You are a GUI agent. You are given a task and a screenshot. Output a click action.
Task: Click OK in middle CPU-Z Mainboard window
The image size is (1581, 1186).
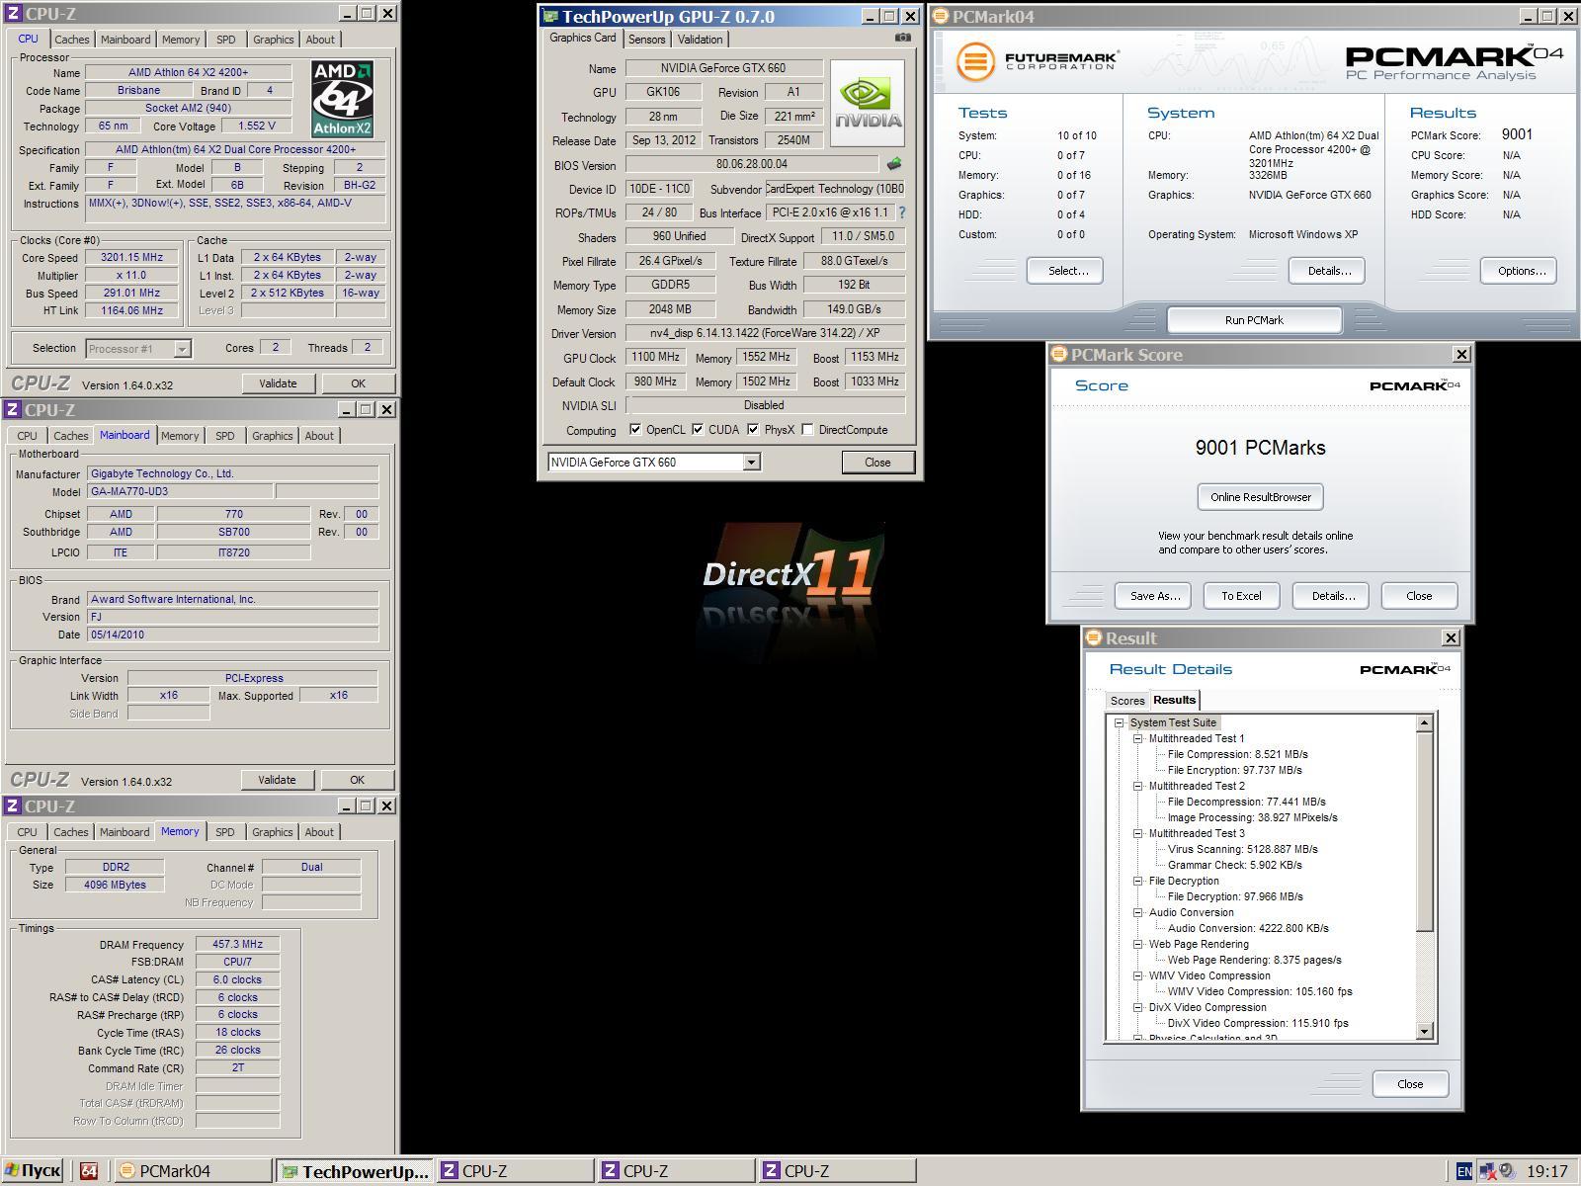click(x=357, y=780)
